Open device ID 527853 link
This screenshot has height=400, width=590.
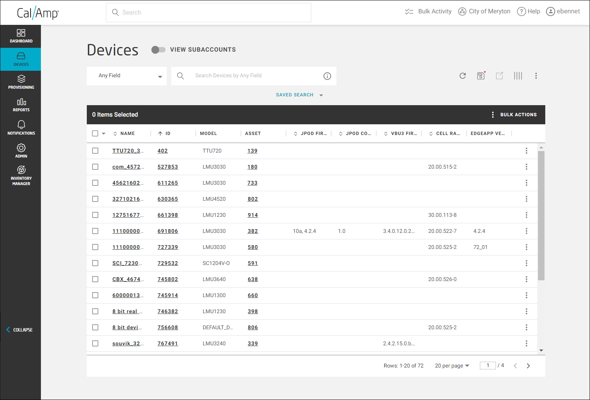168,167
